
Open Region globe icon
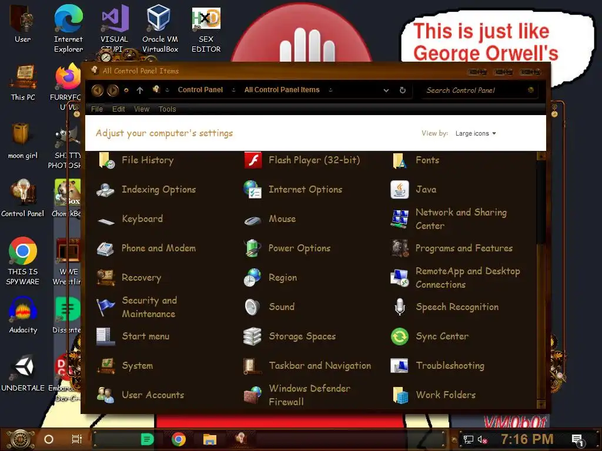[x=253, y=278]
